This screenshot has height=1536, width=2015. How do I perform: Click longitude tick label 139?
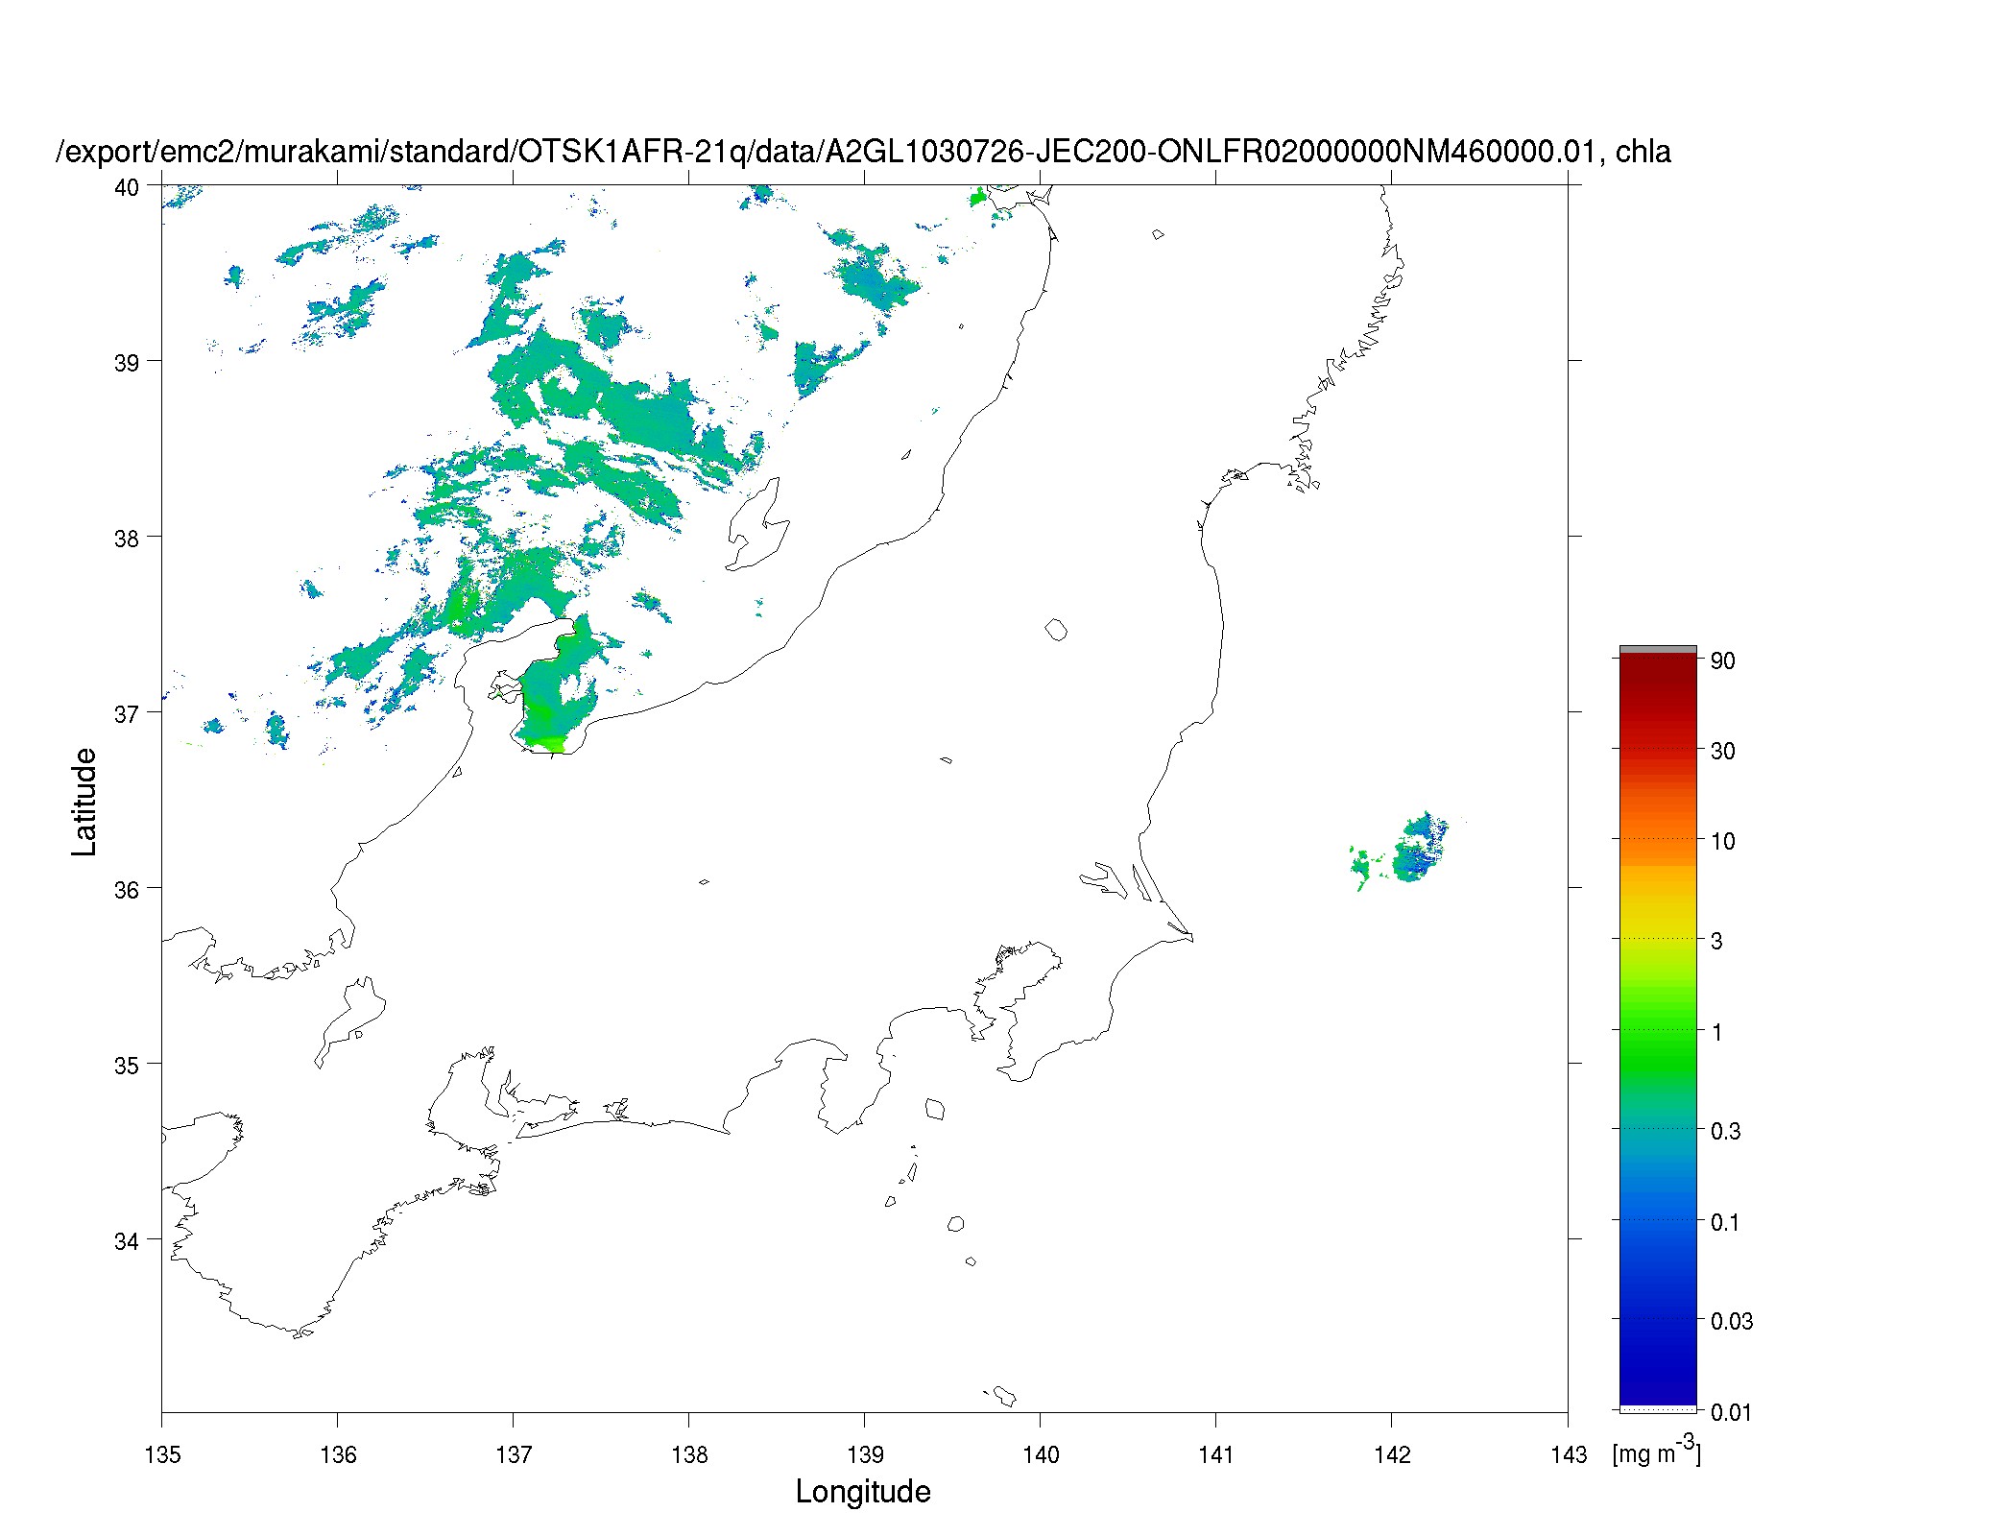pyautogui.click(x=865, y=1455)
